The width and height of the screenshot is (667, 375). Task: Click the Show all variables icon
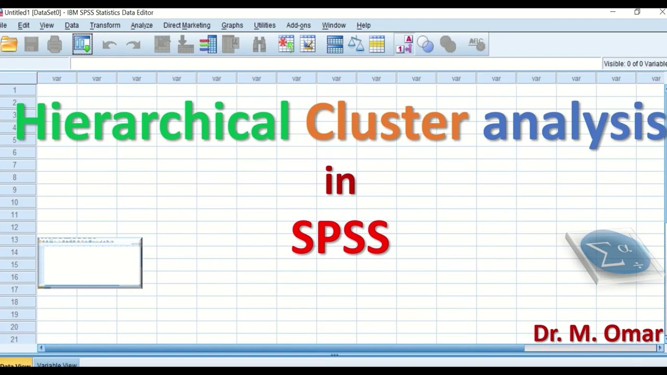448,45
